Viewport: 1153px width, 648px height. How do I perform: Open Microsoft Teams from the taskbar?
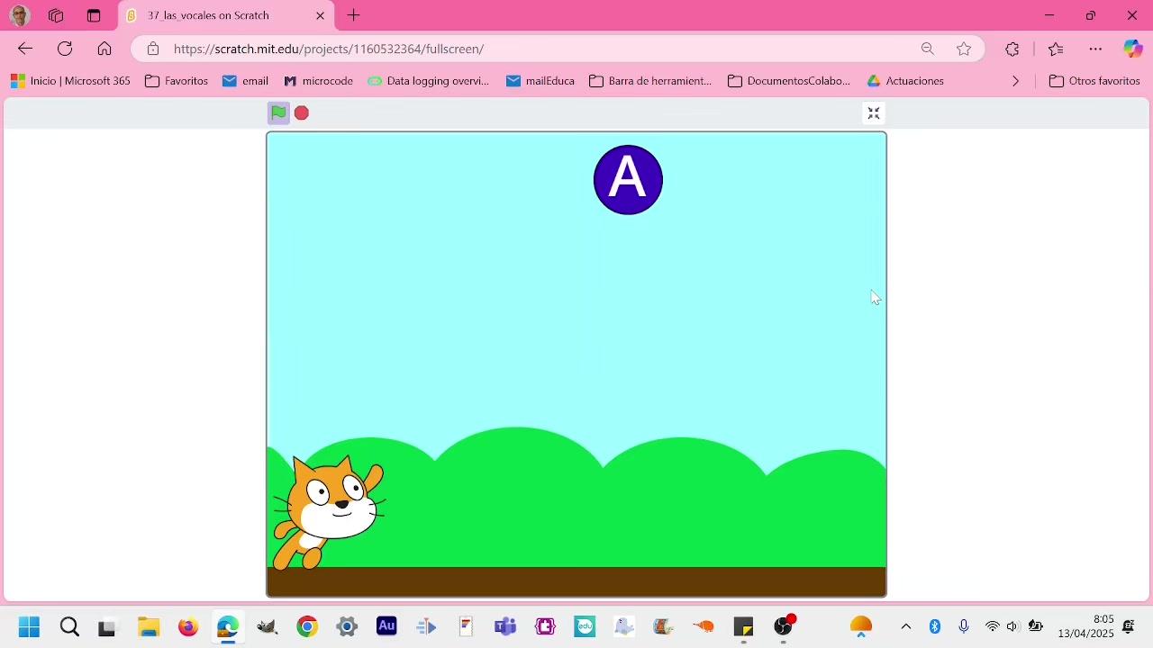pos(505,626)
